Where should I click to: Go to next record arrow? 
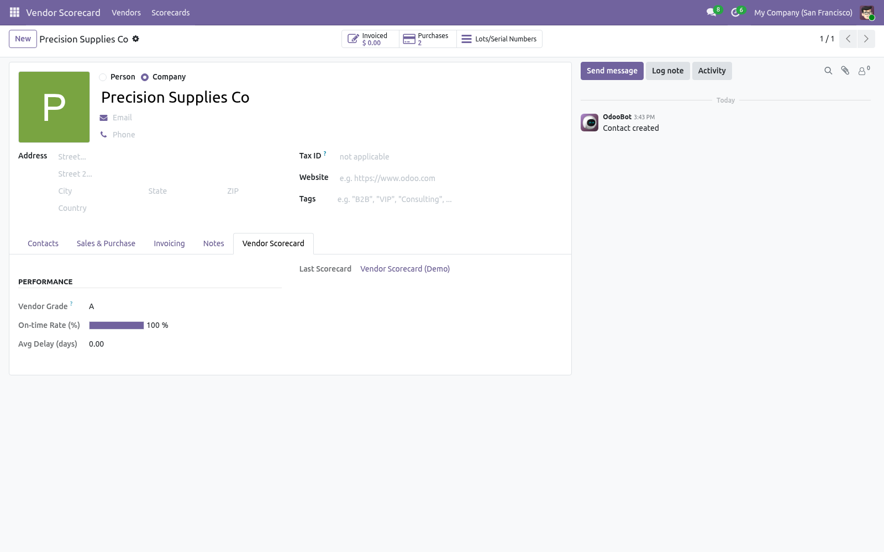(866, 39)
